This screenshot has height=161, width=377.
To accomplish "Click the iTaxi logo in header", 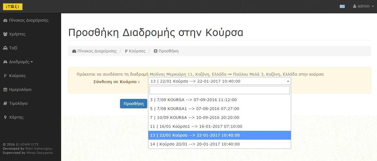I will (x=13, y=7).
